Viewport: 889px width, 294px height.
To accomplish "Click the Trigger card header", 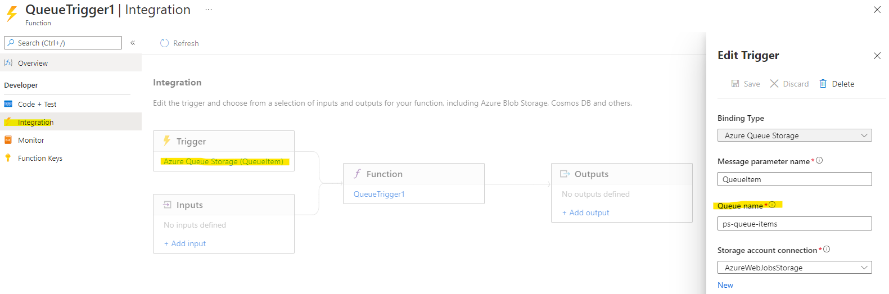I will coord(224,141).
